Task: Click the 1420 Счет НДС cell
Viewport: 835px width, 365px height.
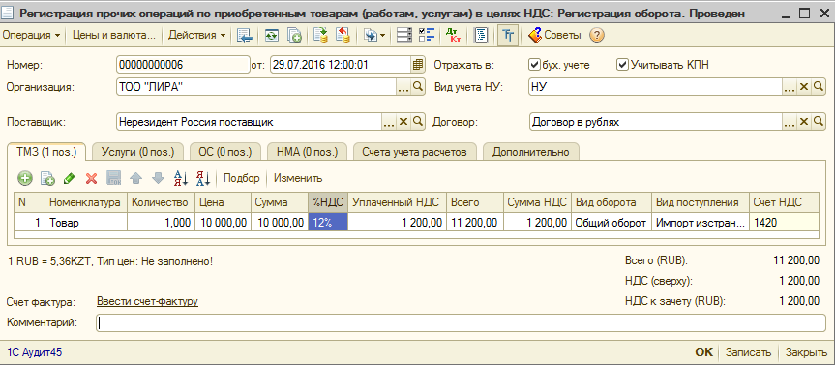Action: click(x=784, y=223)
